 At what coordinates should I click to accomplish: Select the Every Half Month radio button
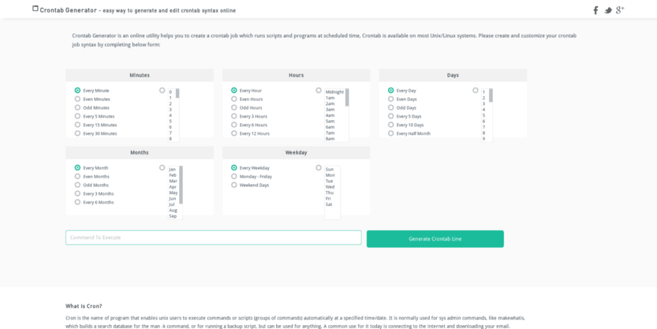pyautogui.click(x=391, y=133)
